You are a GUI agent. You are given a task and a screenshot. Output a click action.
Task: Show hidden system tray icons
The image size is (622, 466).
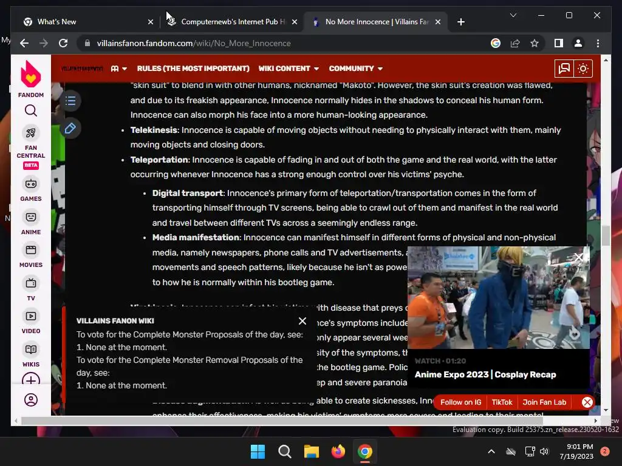[x=491, y=451]
